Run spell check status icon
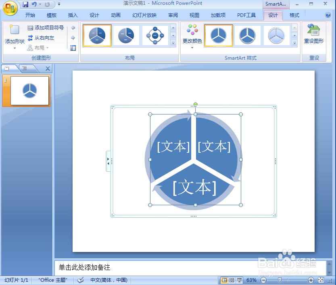Viewport: 336px width, 285px height. pos(81,280)
